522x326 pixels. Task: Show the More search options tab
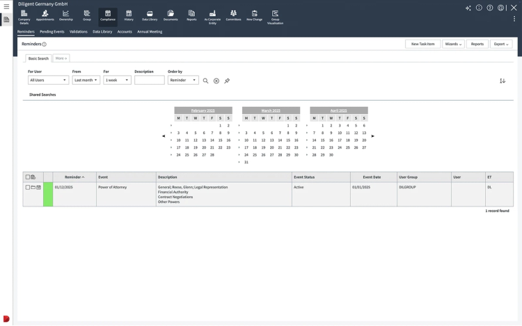tap(61, 58)
